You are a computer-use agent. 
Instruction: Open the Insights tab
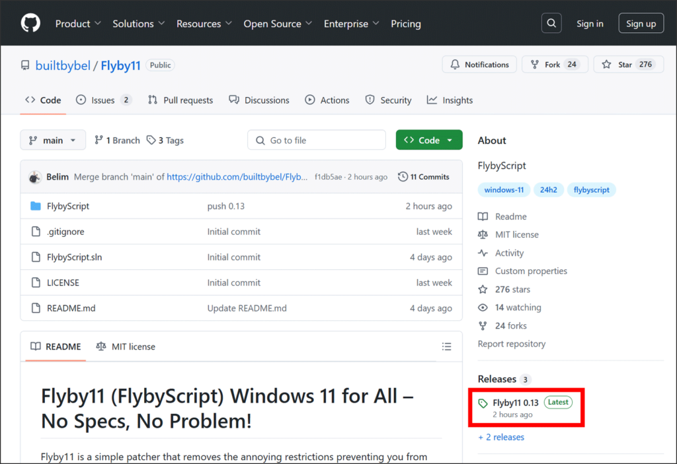click(x=450, y=100)
